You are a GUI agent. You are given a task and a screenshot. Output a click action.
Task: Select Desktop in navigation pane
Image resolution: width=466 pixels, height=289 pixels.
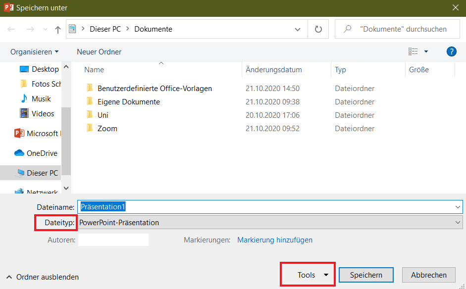45,69
